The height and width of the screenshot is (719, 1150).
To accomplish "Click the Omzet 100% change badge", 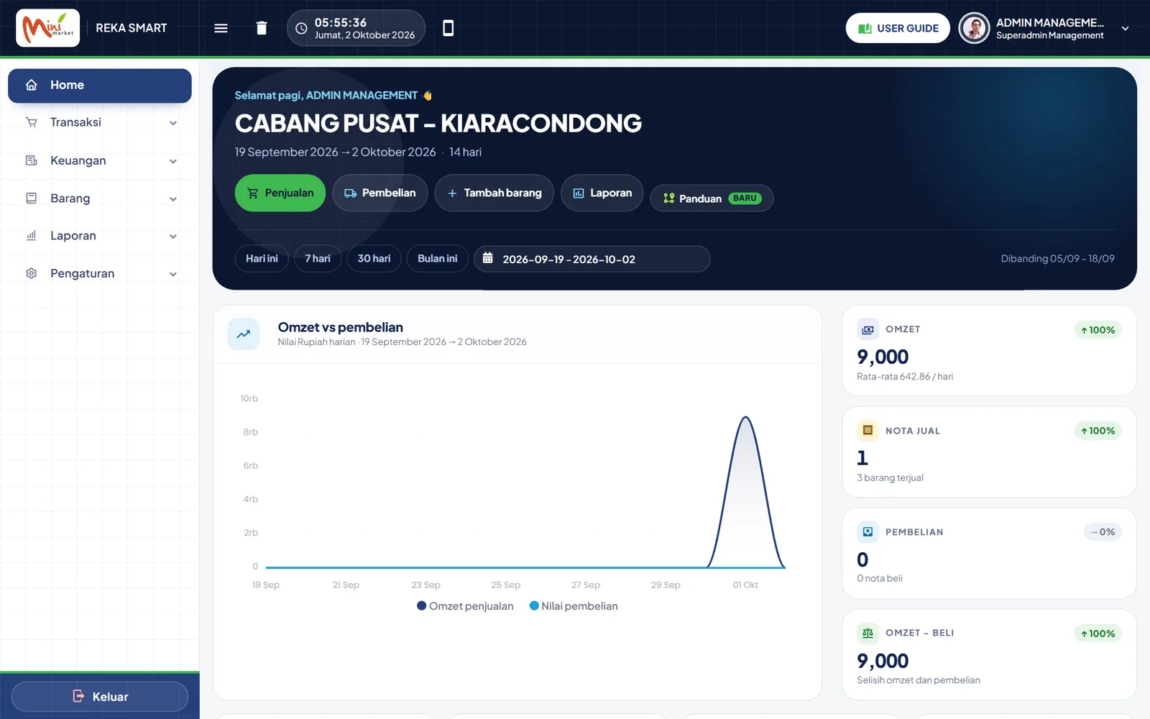I will pyautogui.click(x=1098, y=330).
